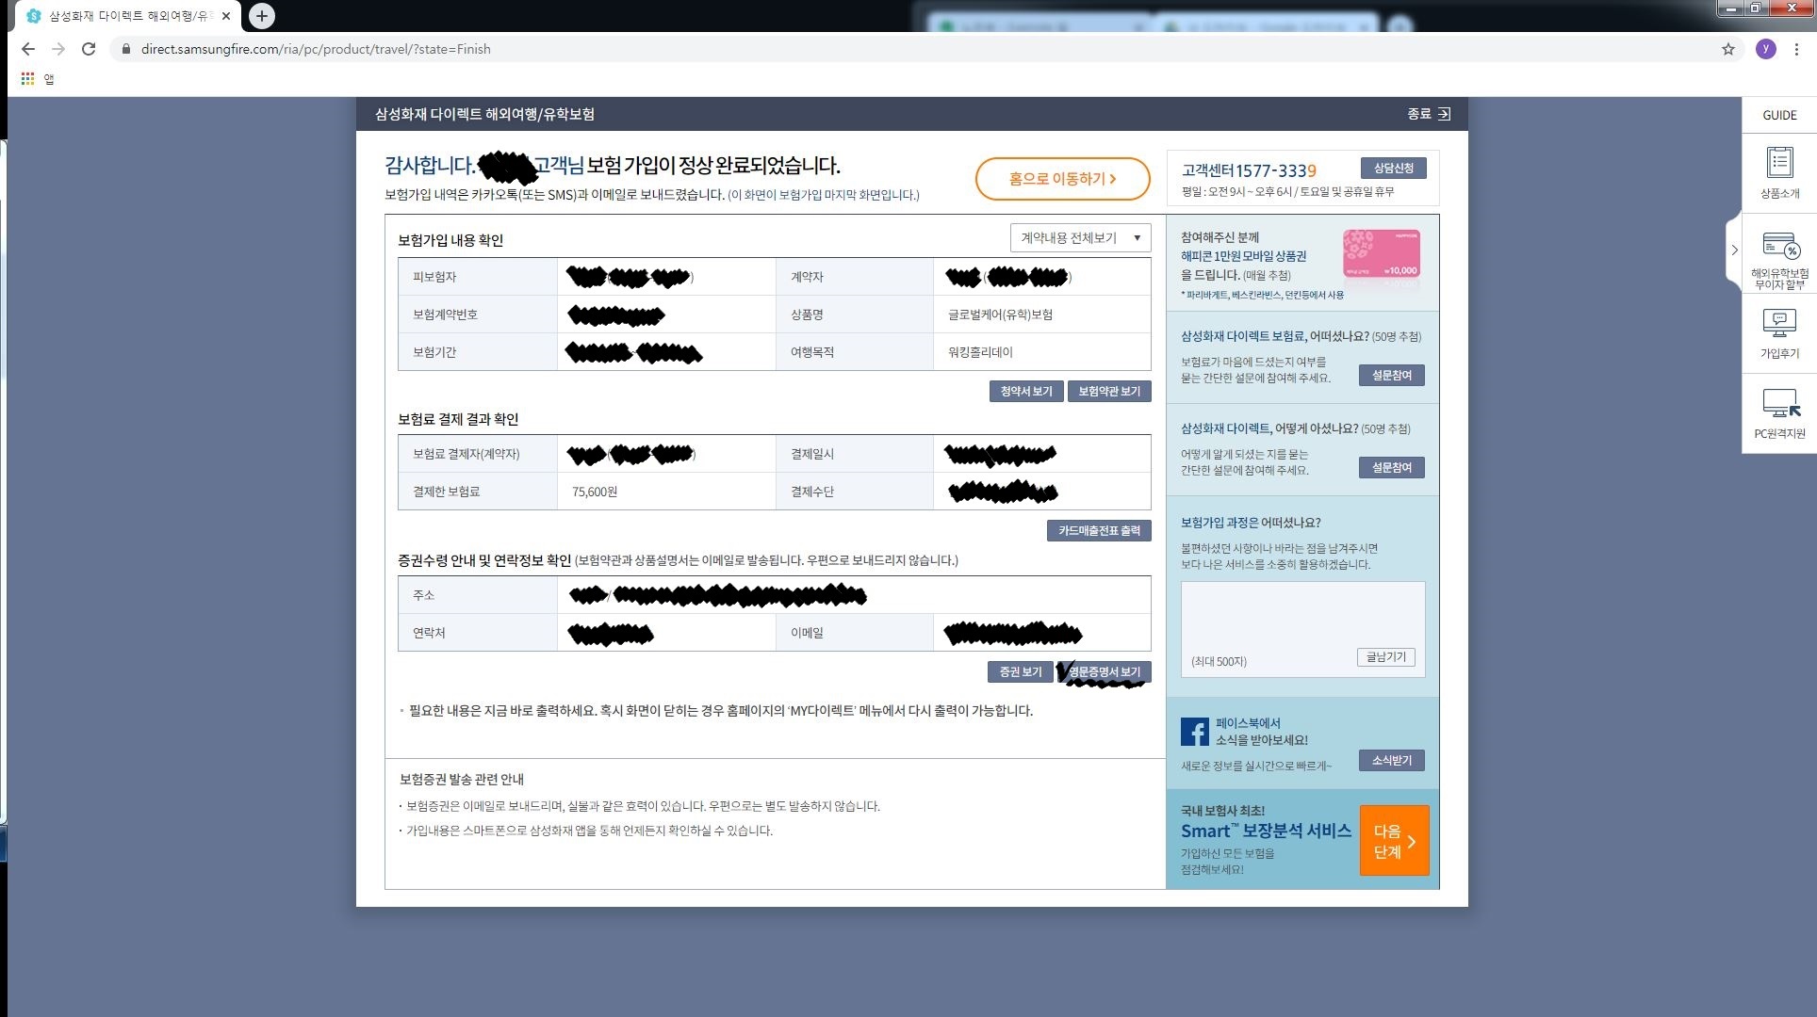Click the 75,600원 premium value

click(595, 492)
